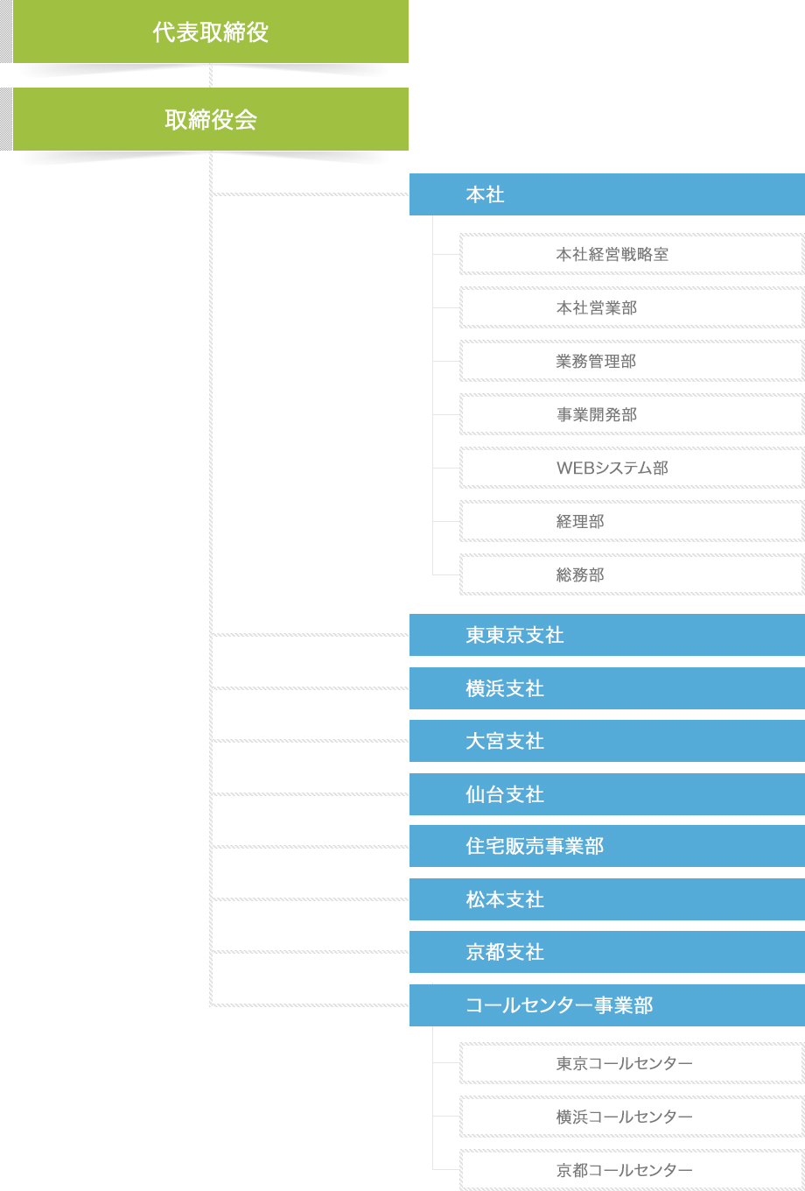Click the 住宅販売事業部 blue bar
Screen dimensions: 805x1191
[x=607, y=846]
